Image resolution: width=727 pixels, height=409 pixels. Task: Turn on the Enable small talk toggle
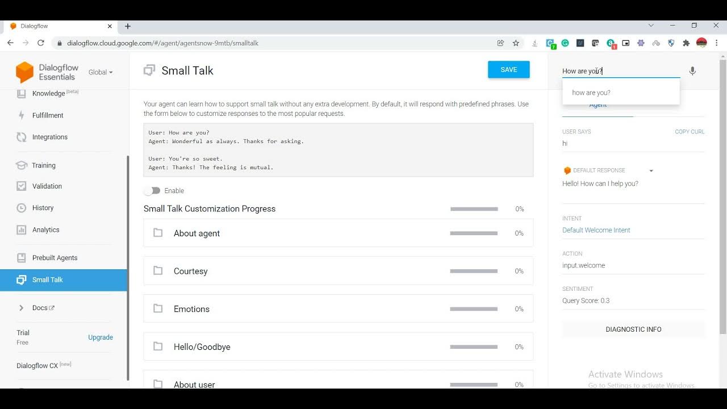pos(152,191)
